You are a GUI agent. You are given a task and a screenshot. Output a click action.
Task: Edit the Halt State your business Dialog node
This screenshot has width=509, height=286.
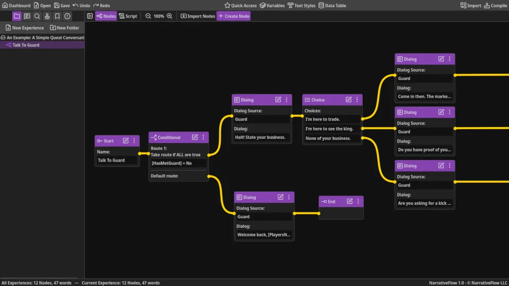[278, 100]
